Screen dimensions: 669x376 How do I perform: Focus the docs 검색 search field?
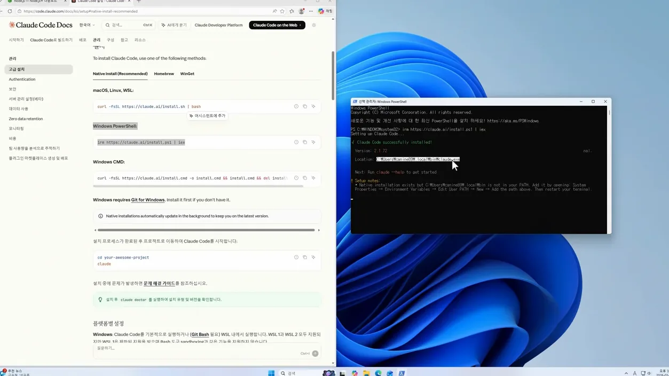tap(128, 25)
